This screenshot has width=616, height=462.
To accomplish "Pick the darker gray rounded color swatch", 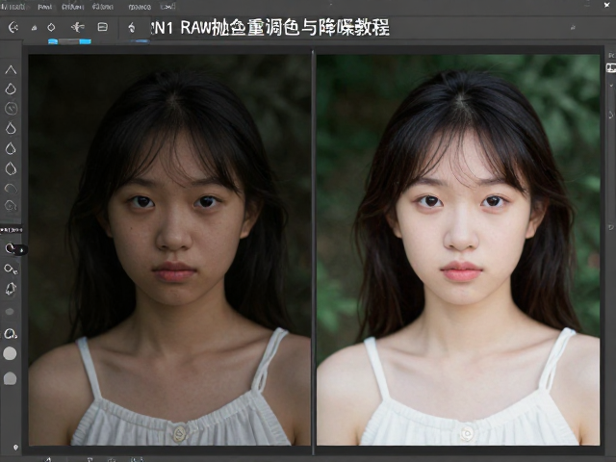I will (x=10, y=378).
